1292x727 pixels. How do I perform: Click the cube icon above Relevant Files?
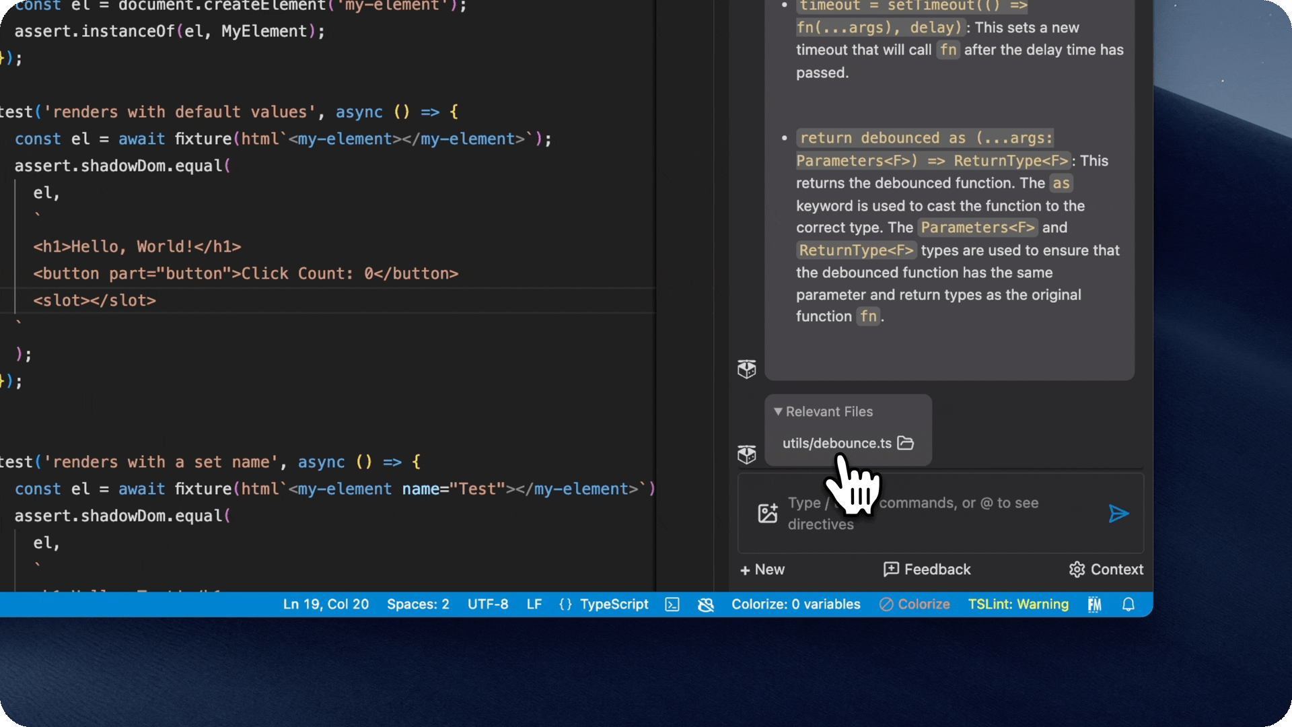pos(746,368)
